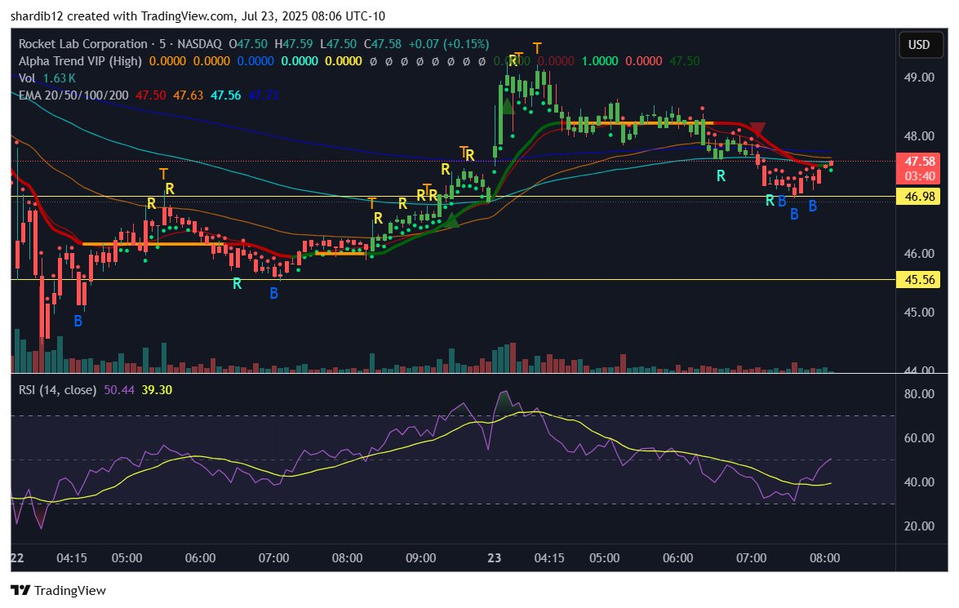Click the Vol value 1.63 K
The height and width of the screenshot is (608, 959).
pyautogui.click(x=60, y=78)
